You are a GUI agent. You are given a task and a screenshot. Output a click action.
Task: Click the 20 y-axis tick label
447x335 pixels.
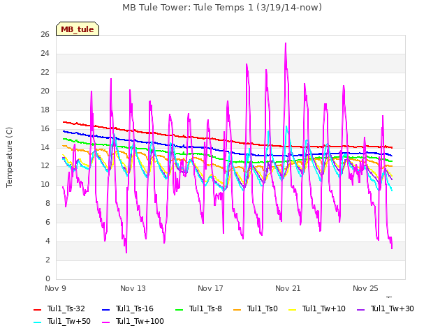coord(45,91)
